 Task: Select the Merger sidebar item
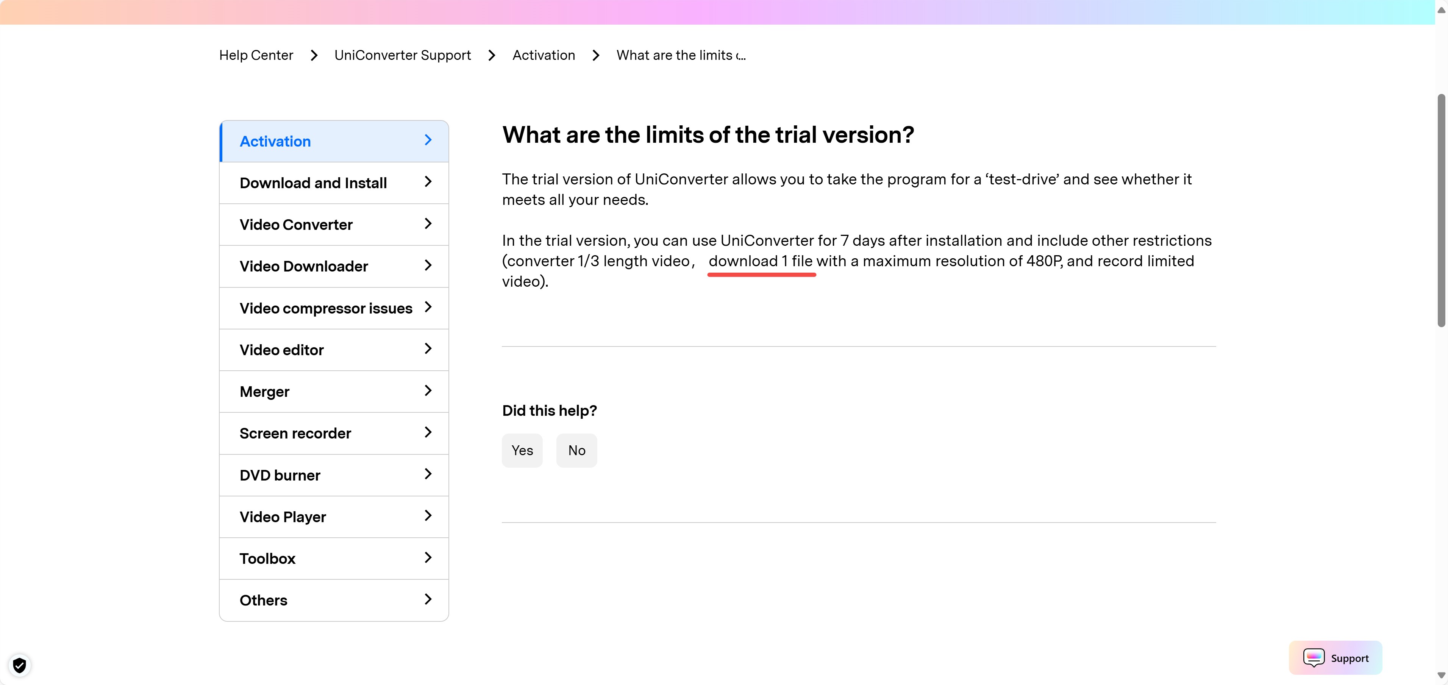click(334, 392)
